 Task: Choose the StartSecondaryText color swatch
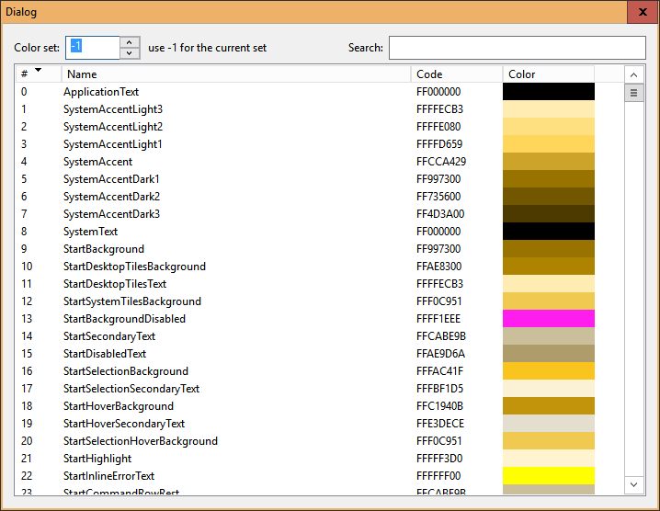pyautogui.click(x=549, y=335)
